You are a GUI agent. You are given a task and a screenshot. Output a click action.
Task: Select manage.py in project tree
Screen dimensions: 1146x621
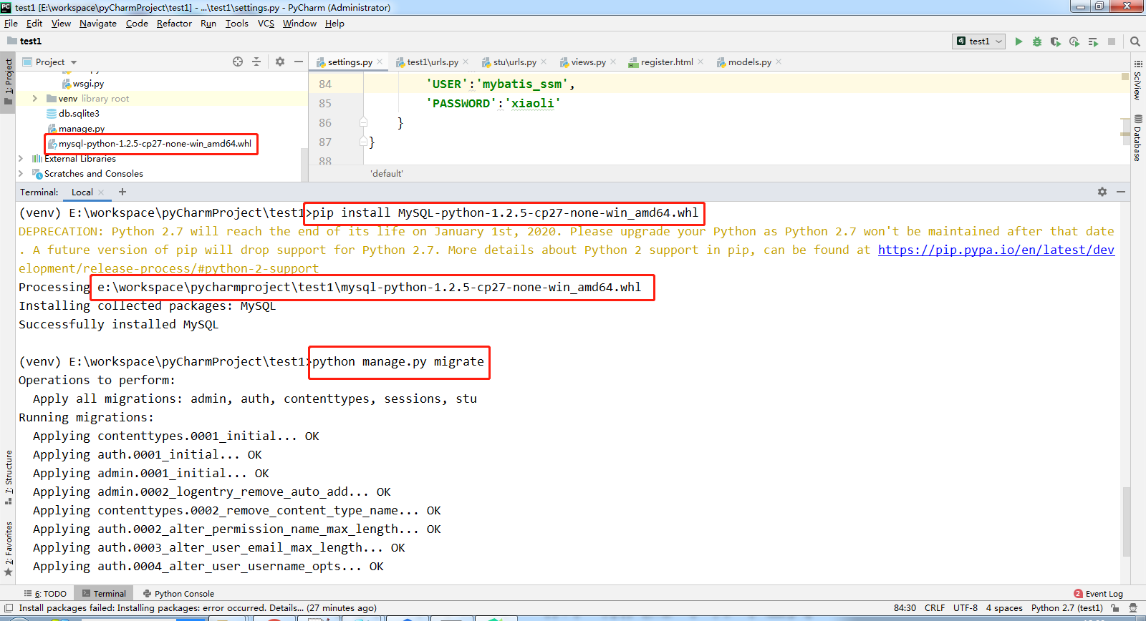pyautogui.click(x=76, y=128)
